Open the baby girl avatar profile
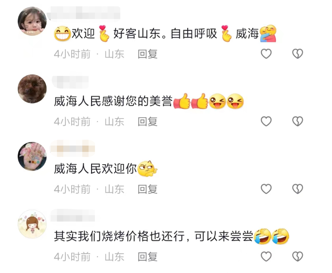332x273 pixels. [32, 21]
